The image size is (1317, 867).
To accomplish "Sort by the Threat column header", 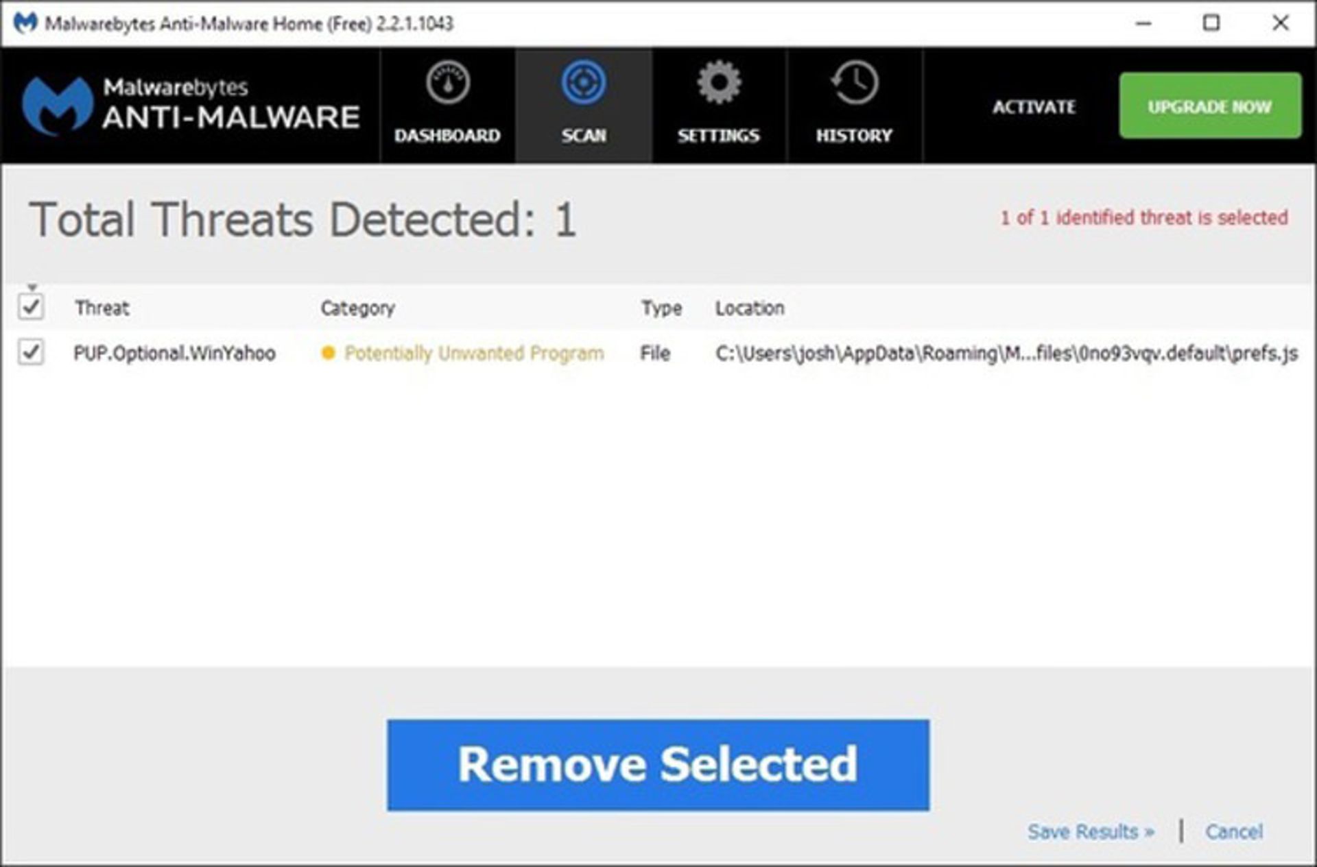I will pyautogui.click(x=102, y=308).
